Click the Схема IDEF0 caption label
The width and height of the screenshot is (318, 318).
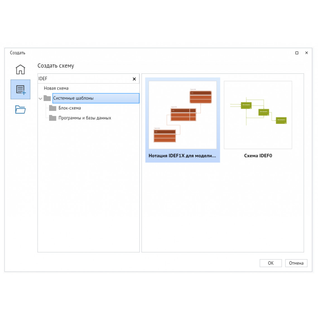coord(258,156)
